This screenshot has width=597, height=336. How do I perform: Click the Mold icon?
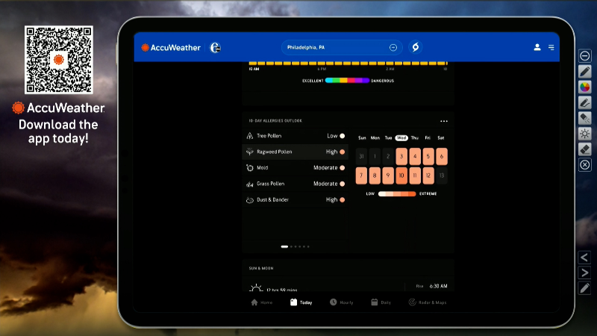tap(250, 167)
